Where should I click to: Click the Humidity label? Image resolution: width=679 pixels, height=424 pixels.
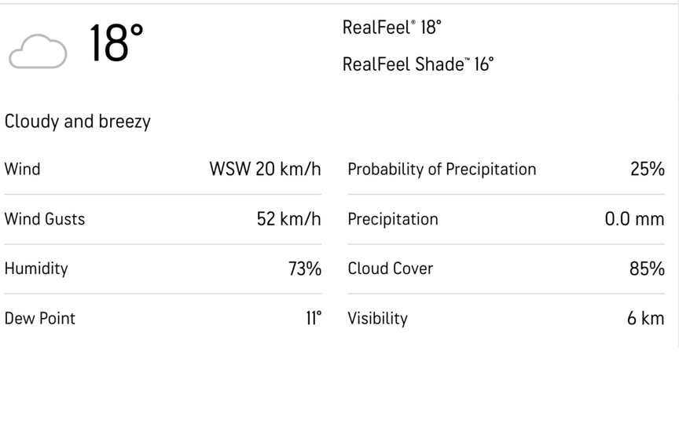[x=36, y=269]
